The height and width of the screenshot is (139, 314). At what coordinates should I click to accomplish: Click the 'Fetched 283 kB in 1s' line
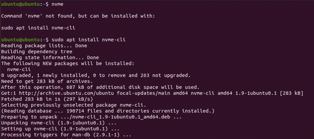(47, 99)
